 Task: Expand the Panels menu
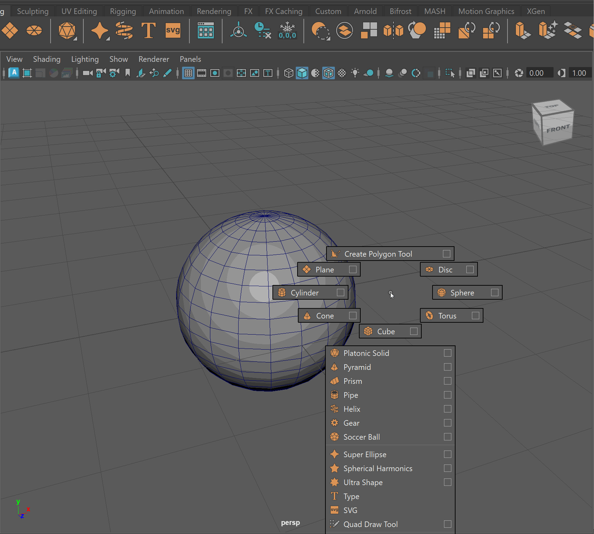point(190,59)
